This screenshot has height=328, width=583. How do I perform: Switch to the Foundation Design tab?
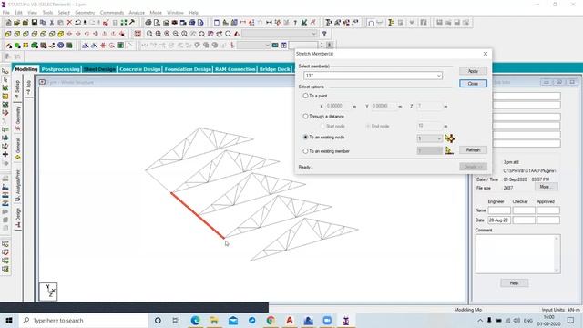click(x=188, y=69)
